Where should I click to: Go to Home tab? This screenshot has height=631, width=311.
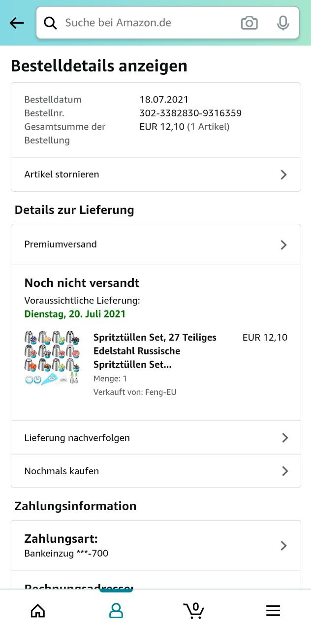click(x=38, y=611)
